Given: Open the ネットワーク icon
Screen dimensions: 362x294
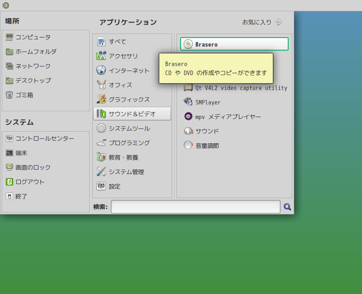Looking at the screenshot, I should 9,66.
